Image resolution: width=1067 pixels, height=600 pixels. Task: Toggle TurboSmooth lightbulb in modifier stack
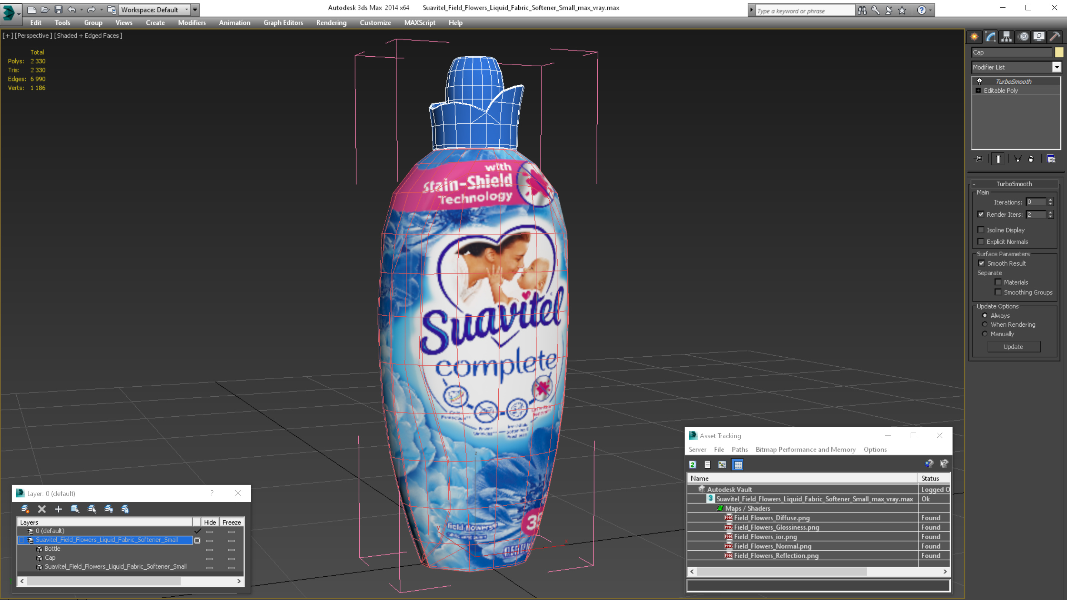[980, 81]
